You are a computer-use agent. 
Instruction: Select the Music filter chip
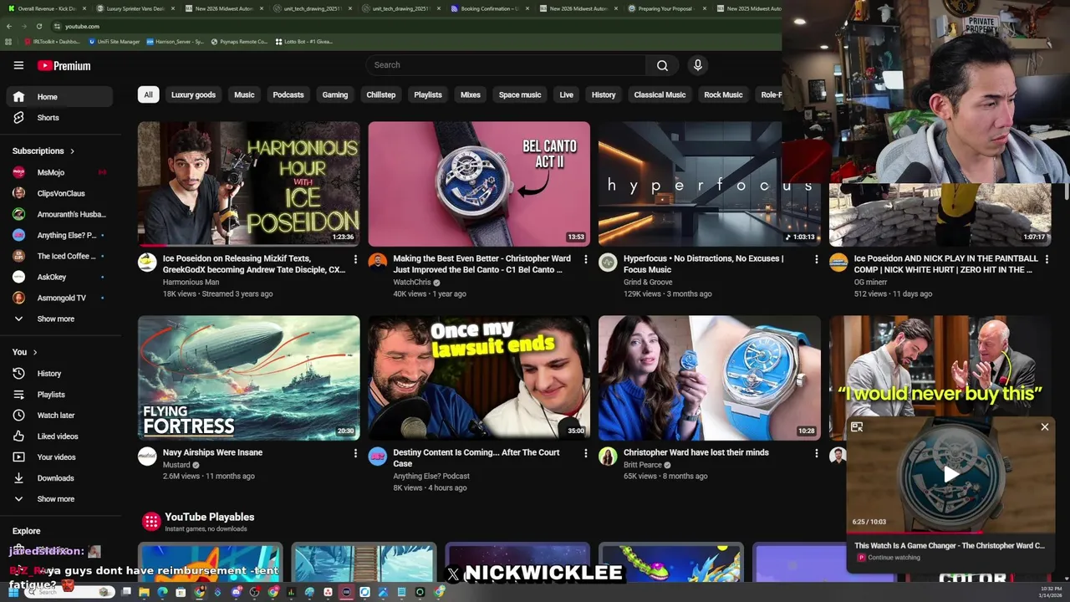click(x=244, y=94)
